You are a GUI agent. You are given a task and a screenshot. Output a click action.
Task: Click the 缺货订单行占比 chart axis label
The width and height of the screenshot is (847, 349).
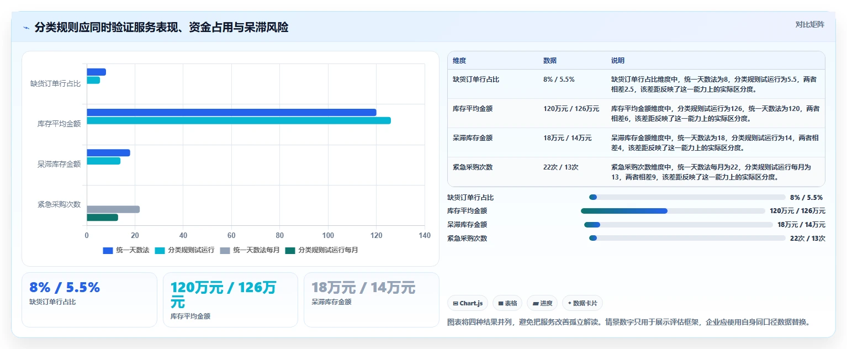(55, 83)
